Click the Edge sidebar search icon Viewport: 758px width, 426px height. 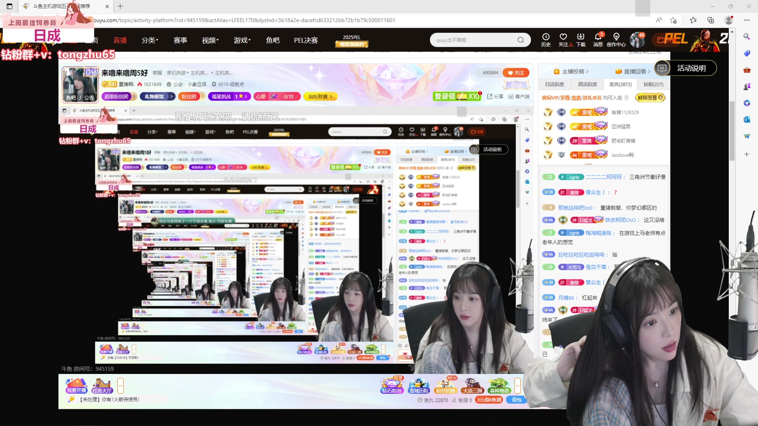coord(747,36)
